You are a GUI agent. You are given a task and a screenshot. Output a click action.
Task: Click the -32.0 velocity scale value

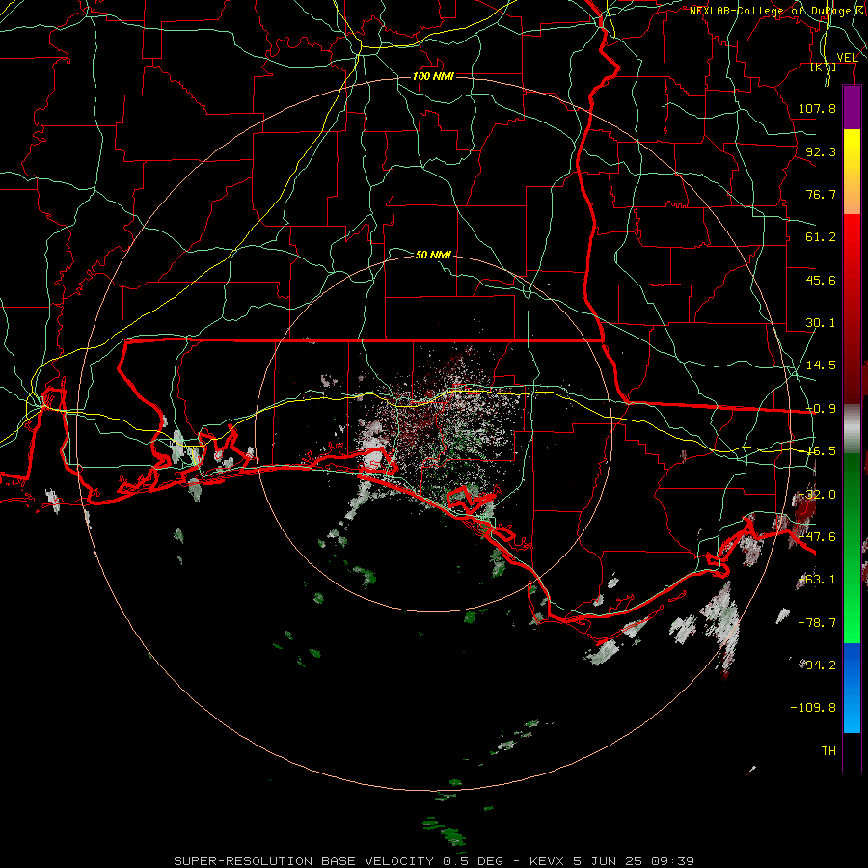pyautogui.click(x=817, y=495)
